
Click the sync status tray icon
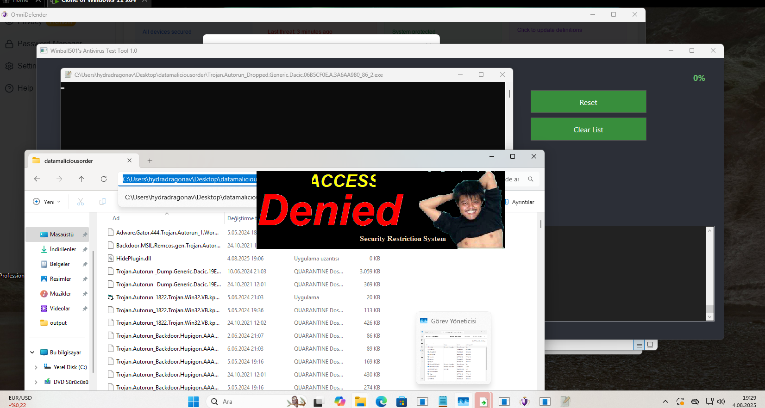(680, 402)
